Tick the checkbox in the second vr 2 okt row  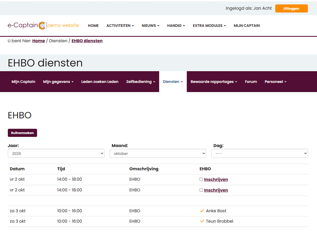click(x=201, y=190)
